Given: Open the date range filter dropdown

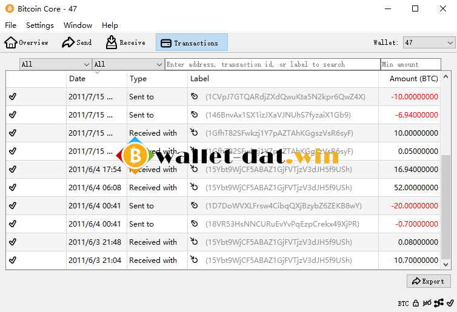Looking at the screenshot, I should click(55, 64).
